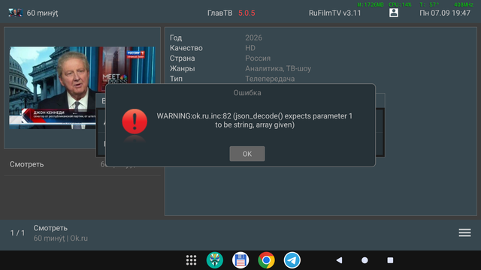Click the Страна value Россия
Viewport: 481px width, 270px height.
[258, 58]
